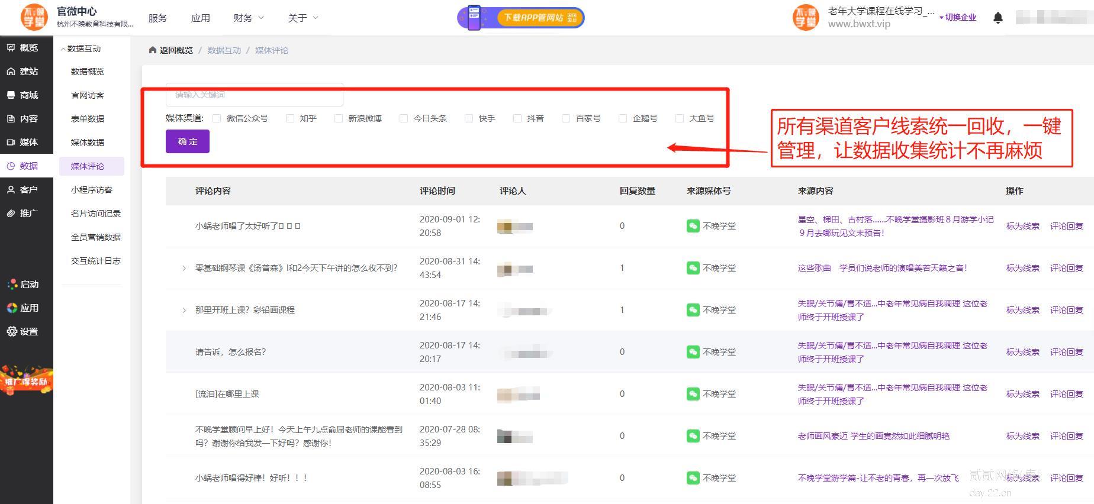Tick the 今日头条 channel checkbox
The height and width of the screenshot is (504, 1094).
[x=404, y=118]
